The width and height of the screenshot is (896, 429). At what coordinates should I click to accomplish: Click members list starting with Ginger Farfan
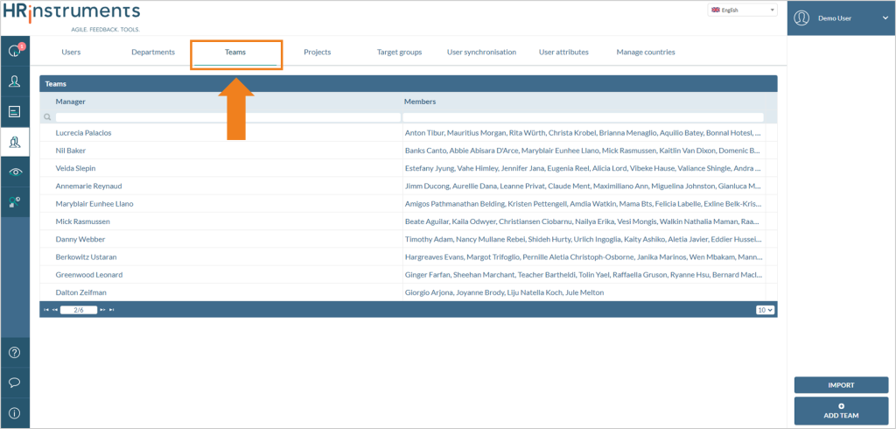tap(583, 275)
